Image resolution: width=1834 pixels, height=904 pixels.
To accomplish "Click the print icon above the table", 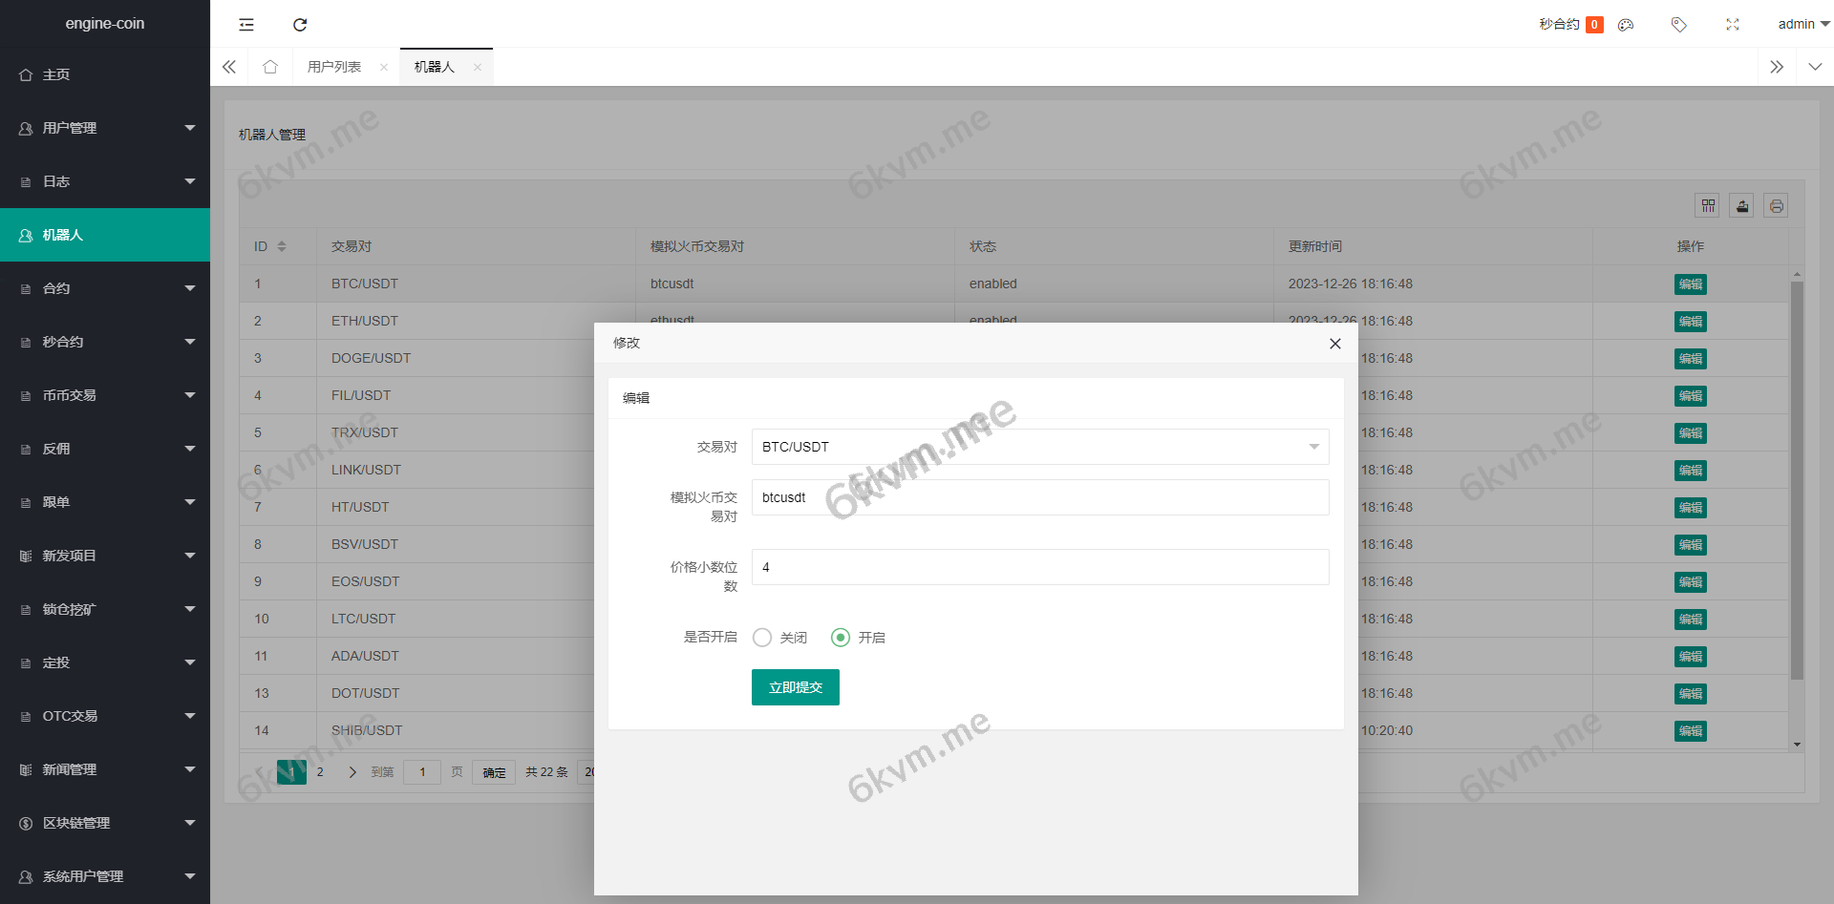I will (x=1776, y=205).
